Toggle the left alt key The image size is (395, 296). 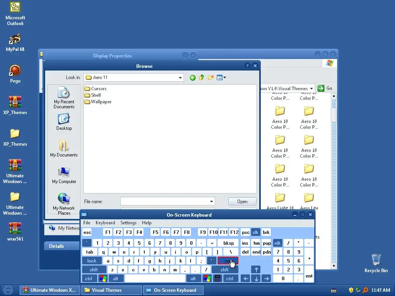tap(116, 279)
